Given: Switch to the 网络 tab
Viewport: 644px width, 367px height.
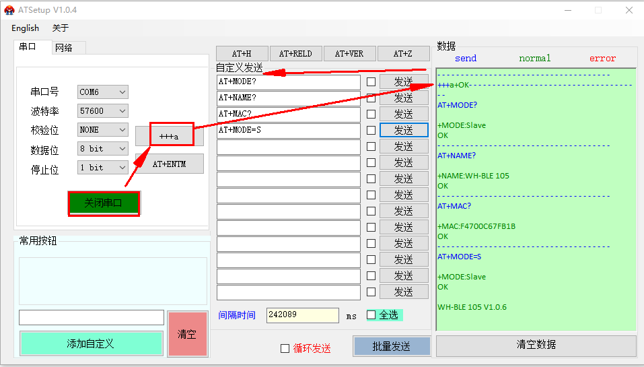Looking at the screenshot, I should point(64,47).
